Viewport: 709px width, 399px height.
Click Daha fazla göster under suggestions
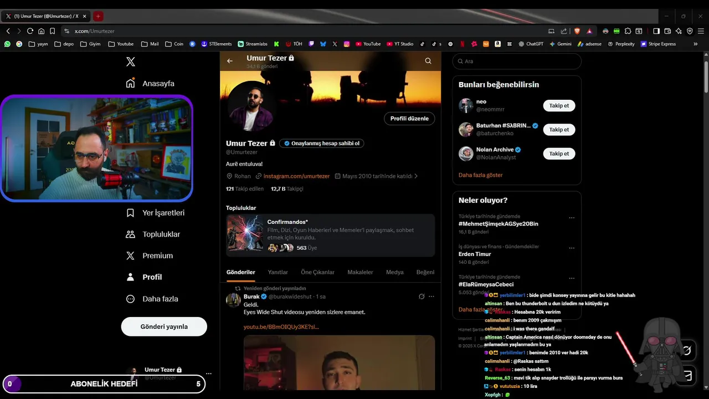pyautogui.click(x=481, y=175)
